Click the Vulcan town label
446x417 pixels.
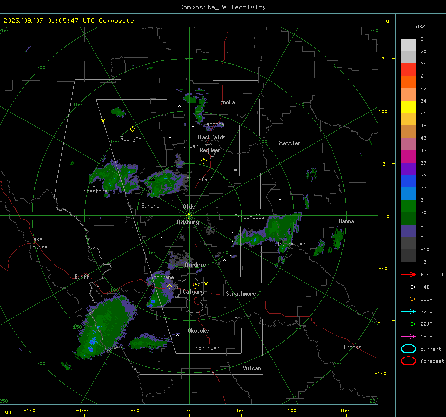click(x=252, y=368)
